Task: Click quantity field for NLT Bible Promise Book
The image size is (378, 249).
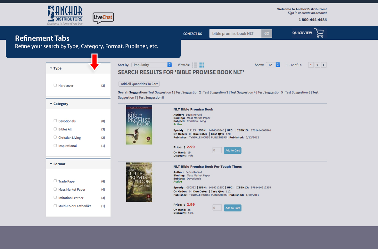Action: [217, 150]
